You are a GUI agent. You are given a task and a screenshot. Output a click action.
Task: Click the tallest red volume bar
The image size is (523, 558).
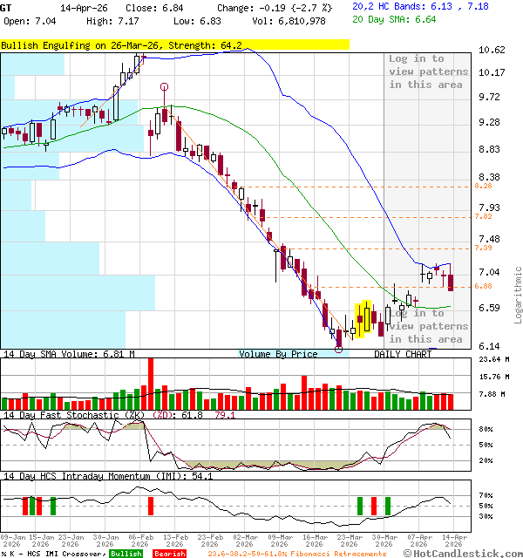150,383
